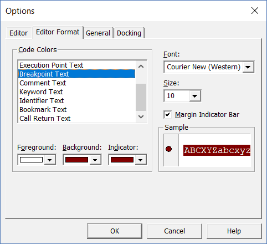The height and width of the screenshot is (244, 267).
Task: Click the Help button
Action: (x=234, y=231)
